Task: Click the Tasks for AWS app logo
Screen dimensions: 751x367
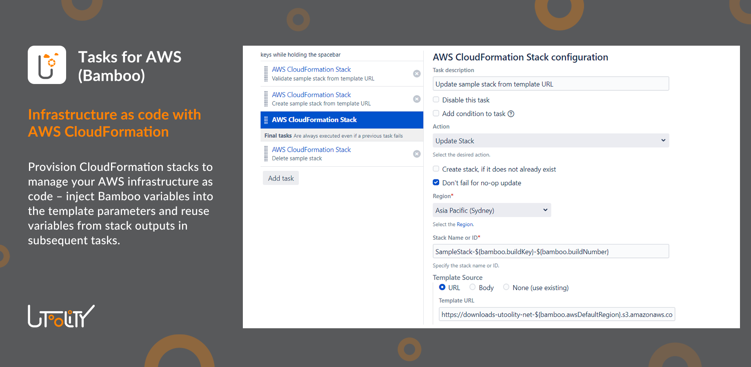Action: (x=47, y=65)
